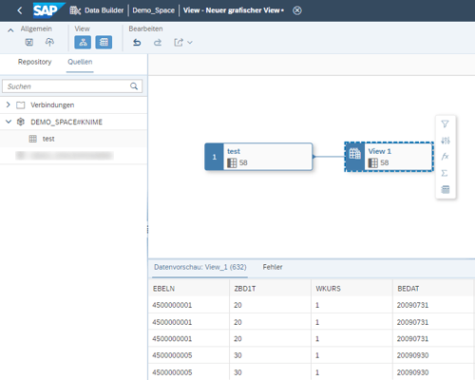Select the test source node in the diagram
The image size is (475, 380).
click(258, 157)
